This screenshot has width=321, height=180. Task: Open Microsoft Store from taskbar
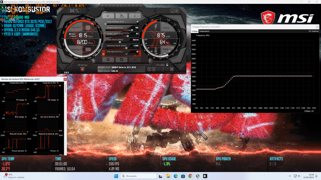183,176
